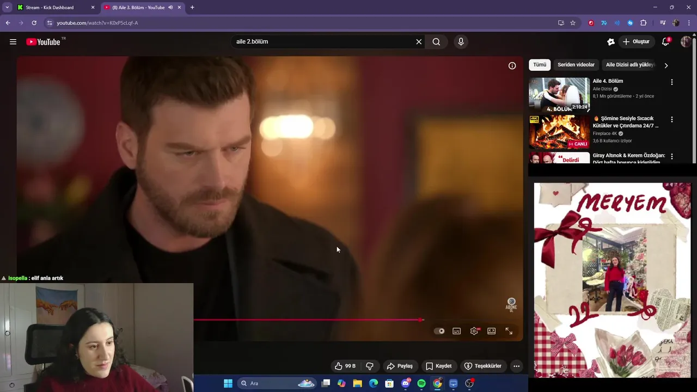The image size is (697, 392).
Task: Select the Tümü filter chip
Action: [x=540, y=65]
